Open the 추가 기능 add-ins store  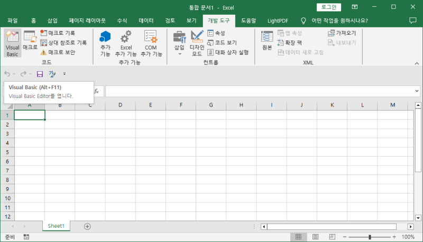click(105, 43)
